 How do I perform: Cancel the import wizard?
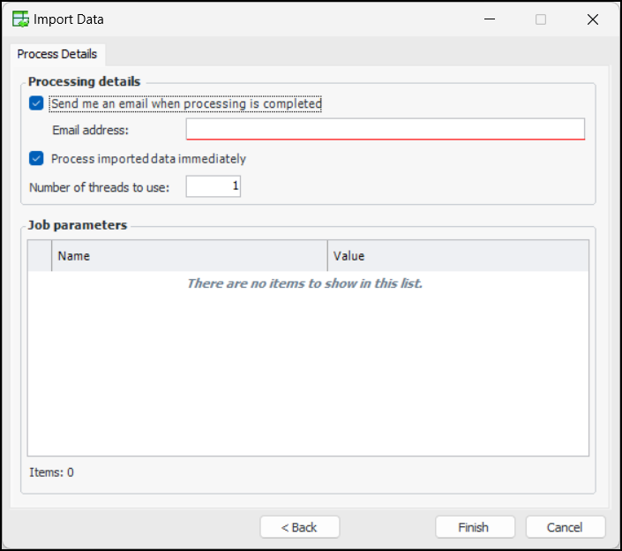[x=565, y=527]
